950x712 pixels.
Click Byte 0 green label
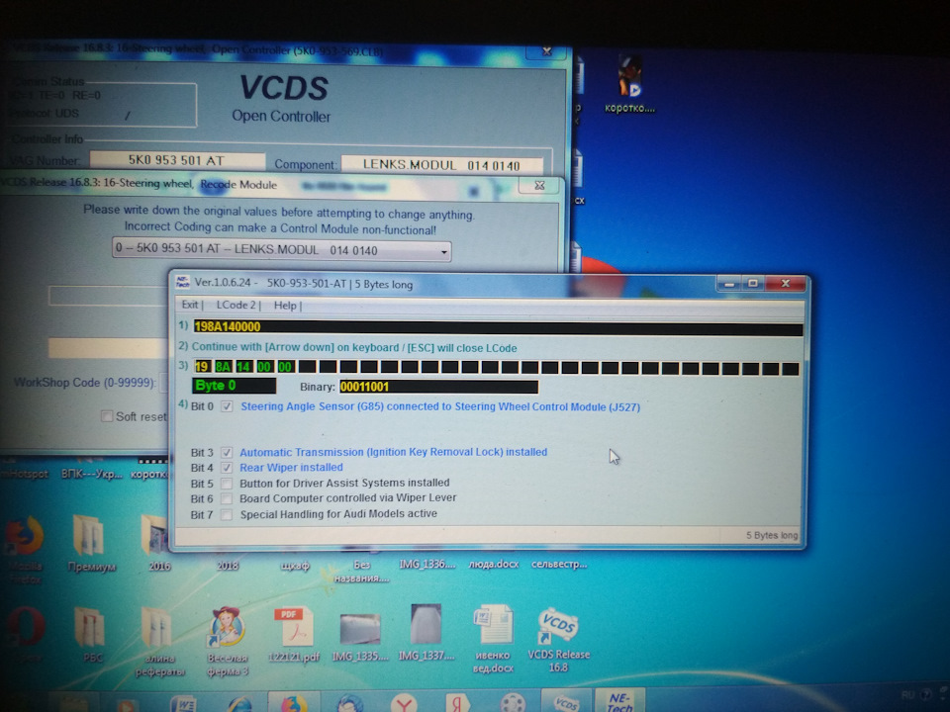click(234, 386)
